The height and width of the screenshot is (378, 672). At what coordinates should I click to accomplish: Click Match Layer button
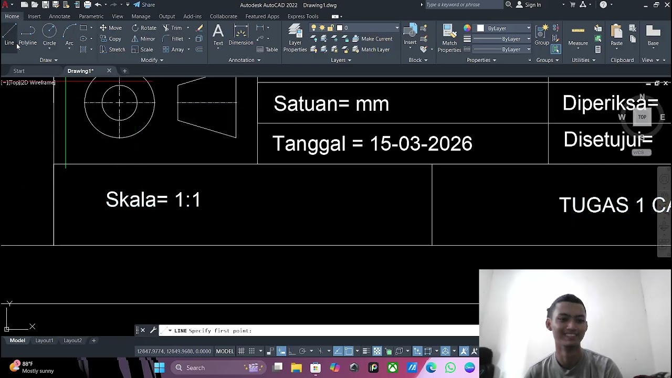pos(371,49)
